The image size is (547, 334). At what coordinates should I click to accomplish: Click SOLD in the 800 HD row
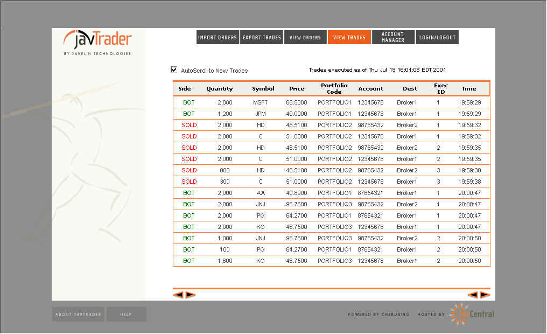(189, 170)
